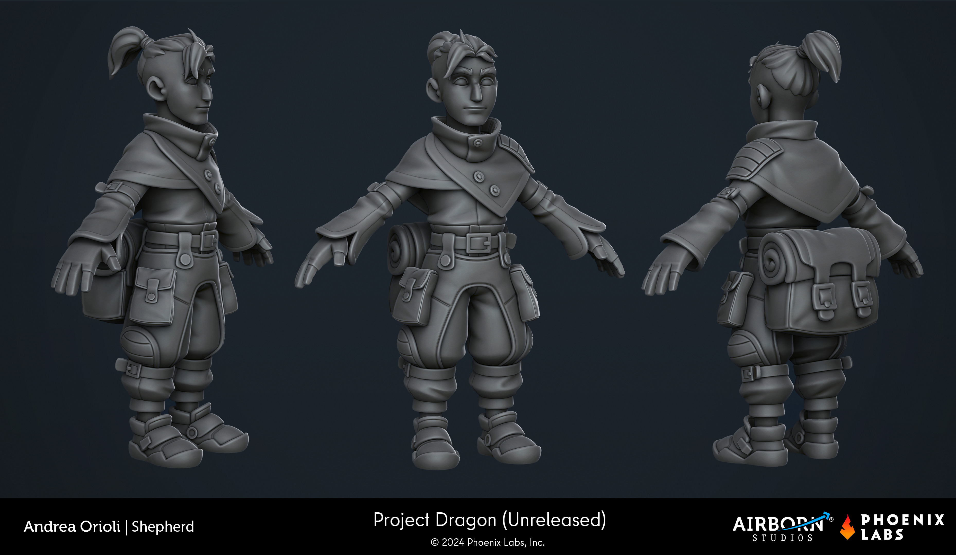Click the back-view character render
The width and height of the screenshot is (956, 555).
(782, 248)
